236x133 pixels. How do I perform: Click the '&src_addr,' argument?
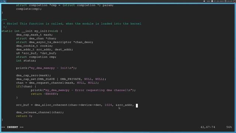pos(125,105)
